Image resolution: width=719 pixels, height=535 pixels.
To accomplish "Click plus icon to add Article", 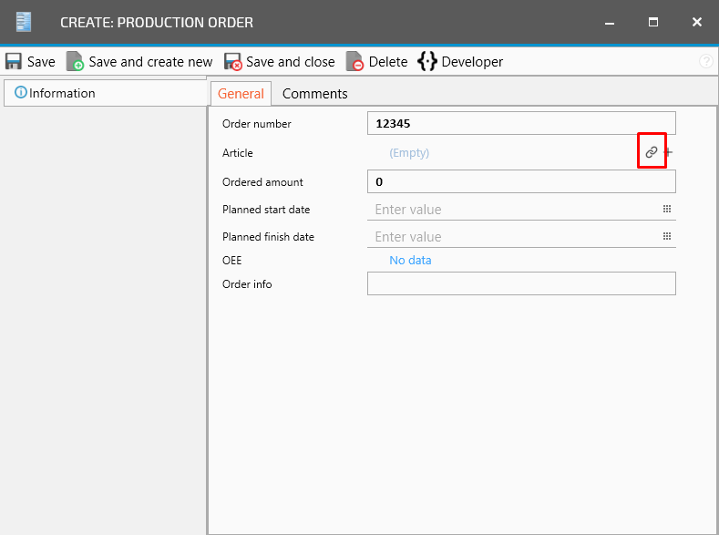I will [x=668, y=152].
